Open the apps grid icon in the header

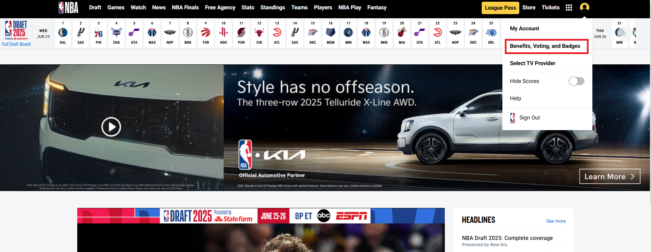569,8
